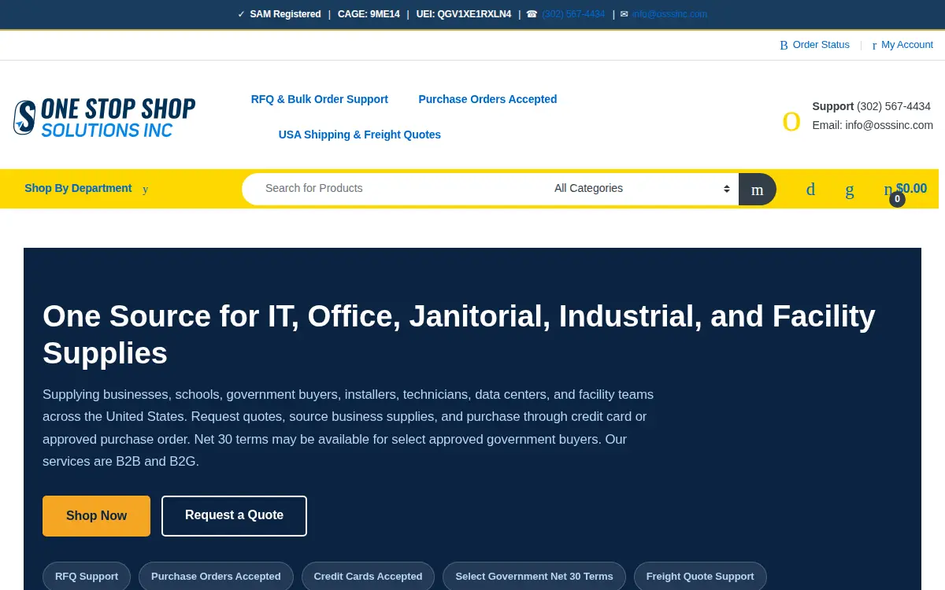
Task: Open the All Categories dropdown
Action: [642, 189]
